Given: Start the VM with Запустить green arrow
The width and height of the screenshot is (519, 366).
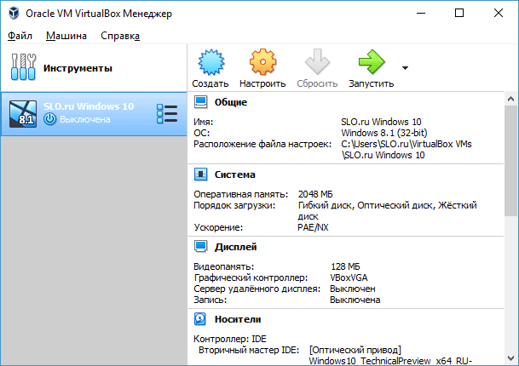Looking at the screenshot, I should tap(372, 61).
